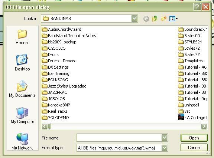Go back using the Back arrow icon
This screenshot has height=158, width=214.
pyautogui.click(x=146, y=19)
